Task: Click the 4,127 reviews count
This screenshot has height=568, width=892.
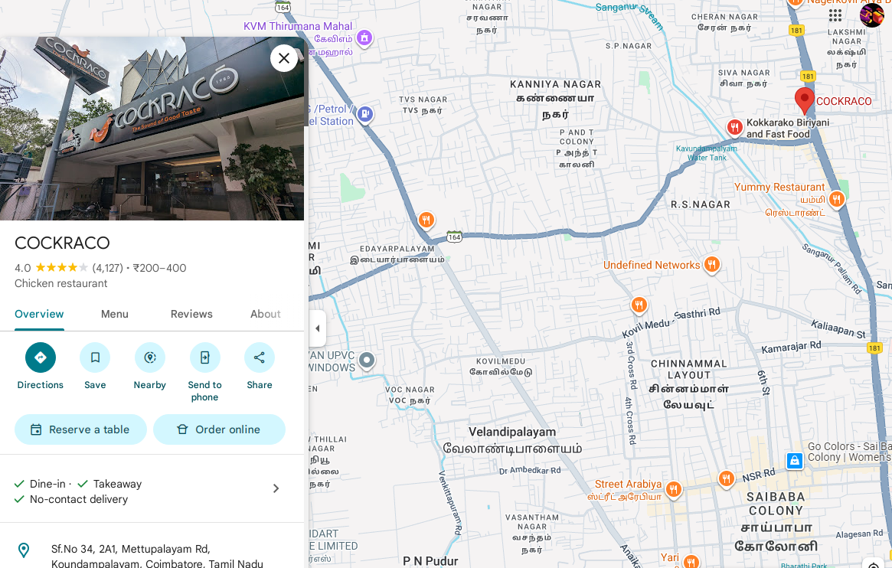Action: [107, 268]
